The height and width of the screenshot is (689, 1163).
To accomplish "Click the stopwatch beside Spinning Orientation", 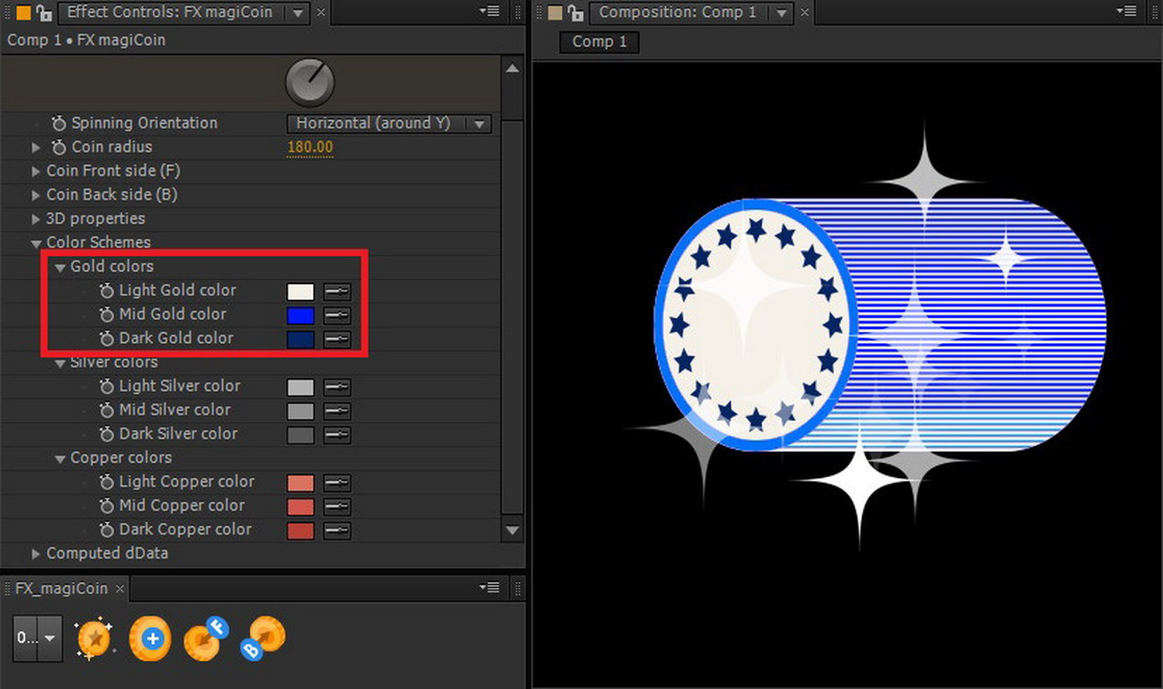I will tap(58, 123).
